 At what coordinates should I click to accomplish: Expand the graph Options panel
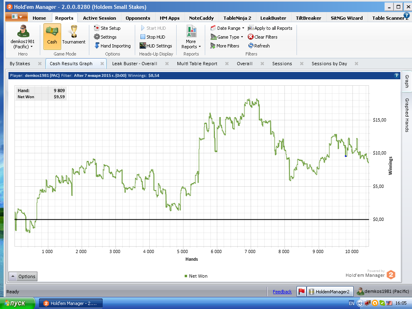coord(23,276)
